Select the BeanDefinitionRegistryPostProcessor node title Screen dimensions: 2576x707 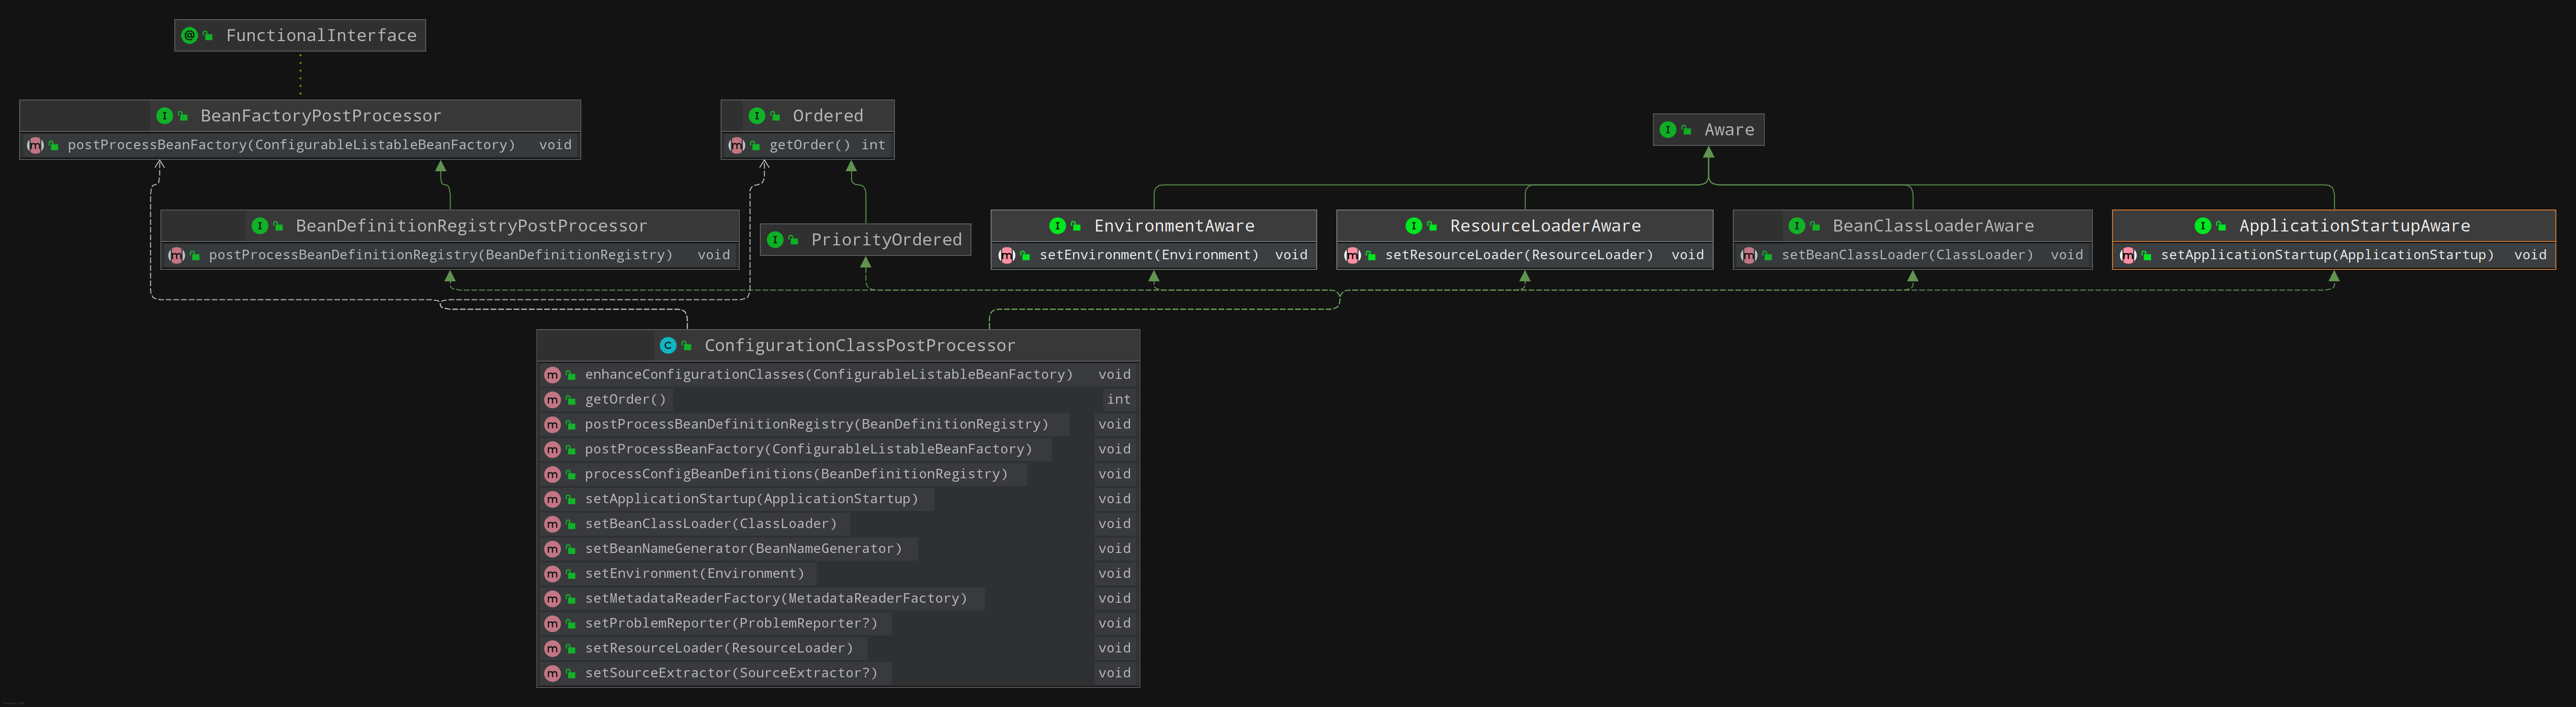[471, 227]
